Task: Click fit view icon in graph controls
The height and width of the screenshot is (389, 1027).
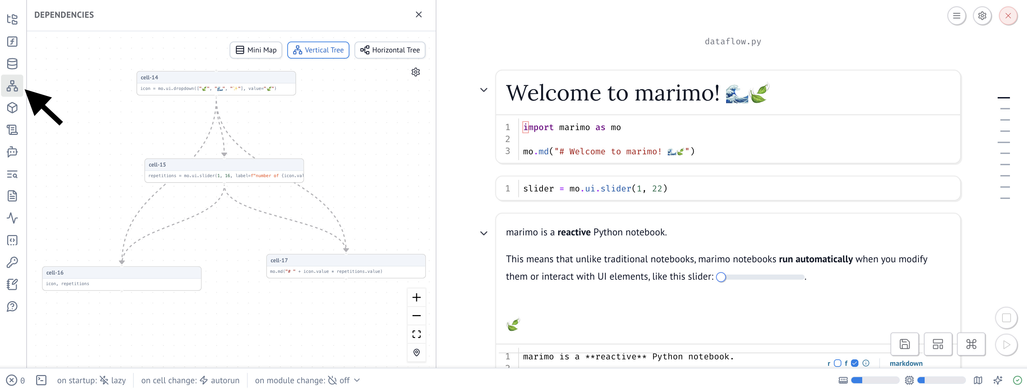Action: tap(416, 334)
